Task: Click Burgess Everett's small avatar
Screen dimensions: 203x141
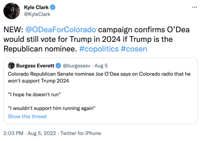Action: pyautogui.click(x=11, y=66)
